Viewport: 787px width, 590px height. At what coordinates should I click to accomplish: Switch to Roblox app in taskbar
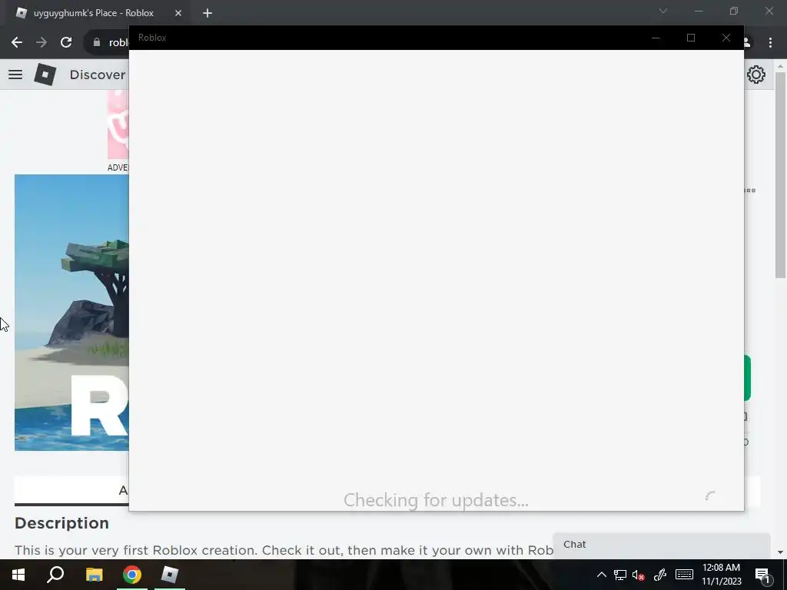[x=170, y=575]
